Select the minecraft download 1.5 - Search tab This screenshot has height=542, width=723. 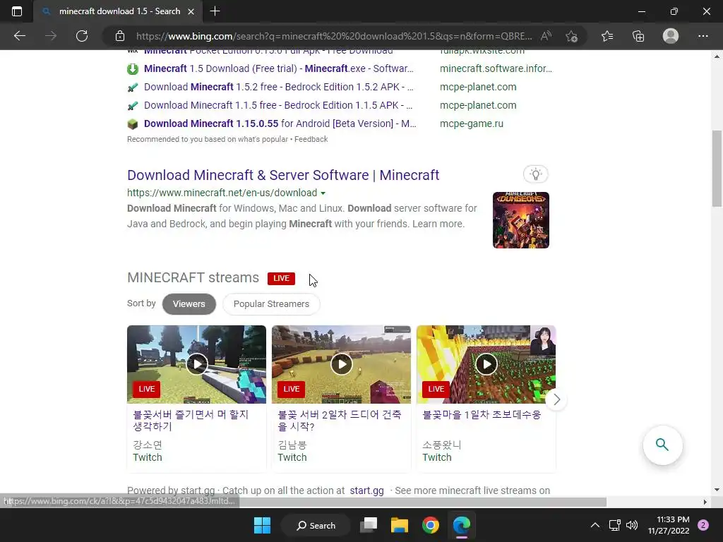coord(118,11)
